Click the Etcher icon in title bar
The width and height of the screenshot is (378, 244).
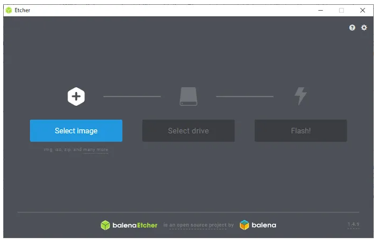click(9, 11)
